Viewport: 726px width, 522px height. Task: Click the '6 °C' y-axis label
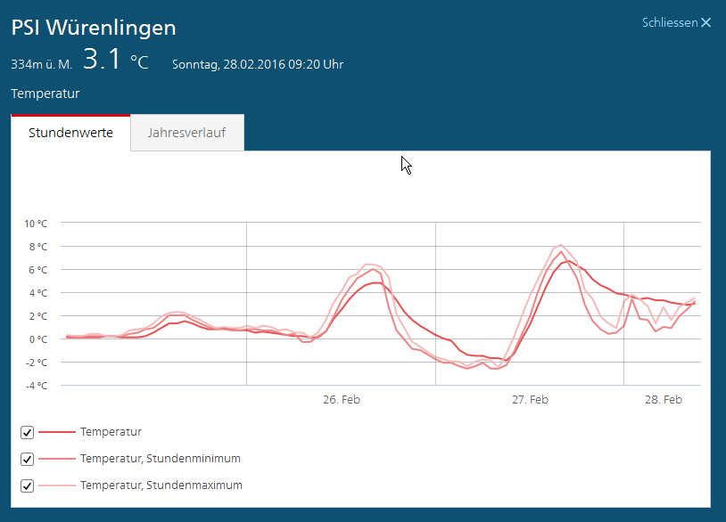(38, 270)
